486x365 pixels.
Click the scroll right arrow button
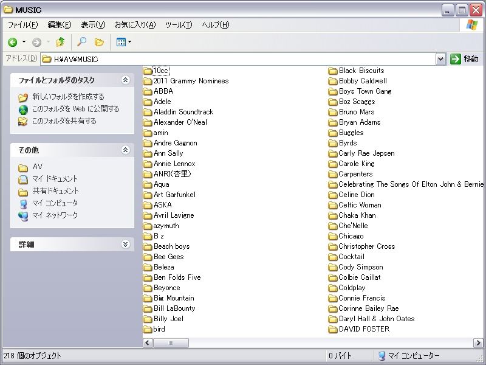(478, 343)
